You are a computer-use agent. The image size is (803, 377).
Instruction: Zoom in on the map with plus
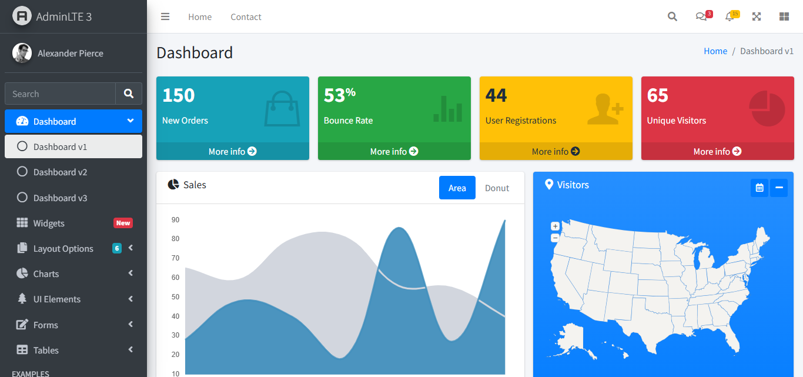click(x=555, y=226)
